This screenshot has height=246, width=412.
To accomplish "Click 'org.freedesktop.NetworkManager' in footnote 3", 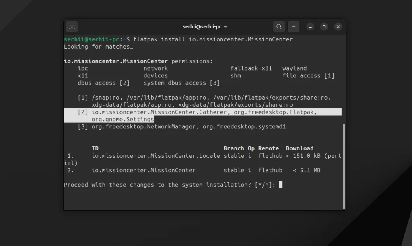I will (x=144, y=127).
